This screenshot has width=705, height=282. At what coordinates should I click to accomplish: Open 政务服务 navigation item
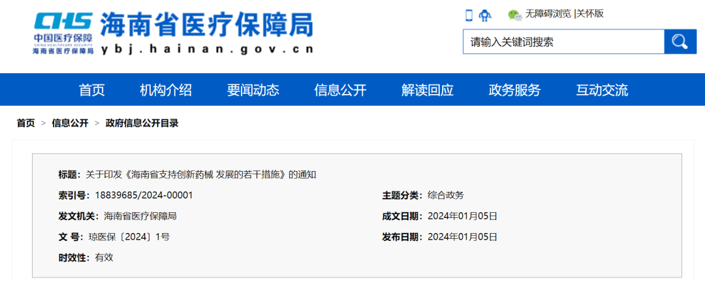[514, 90]
